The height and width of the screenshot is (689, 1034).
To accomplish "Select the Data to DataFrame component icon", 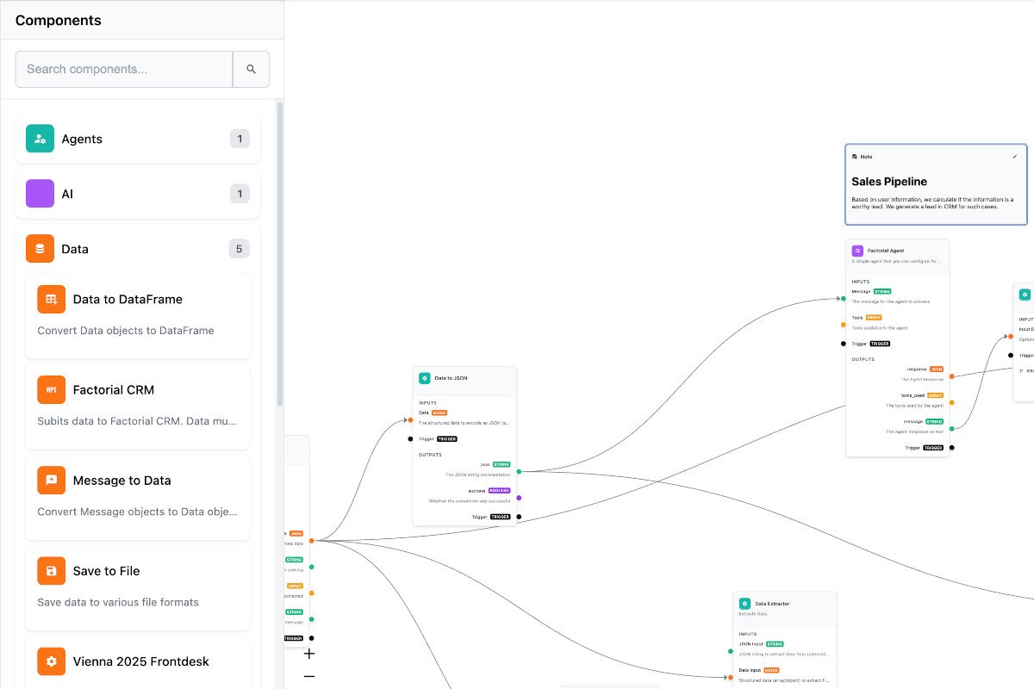I will pos(51,299).
